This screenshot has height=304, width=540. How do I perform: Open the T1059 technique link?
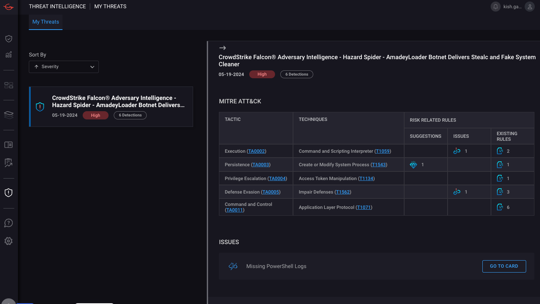pyautogui.click(x=383, y=151)
